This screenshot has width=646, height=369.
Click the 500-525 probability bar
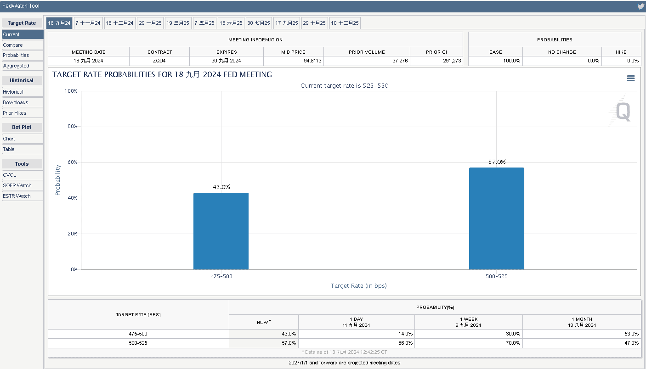tap(497, 218)
